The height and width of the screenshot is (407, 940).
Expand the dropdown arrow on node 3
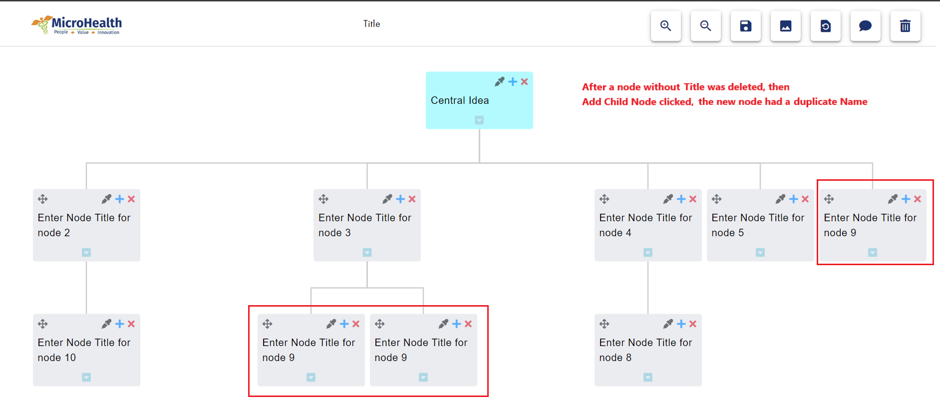pyautogui.click(x=367, y=252)
